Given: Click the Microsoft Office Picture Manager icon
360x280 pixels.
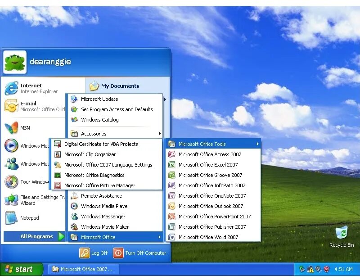Looking at the screenshot, I should pyautogui.click(x=58, y=185).
